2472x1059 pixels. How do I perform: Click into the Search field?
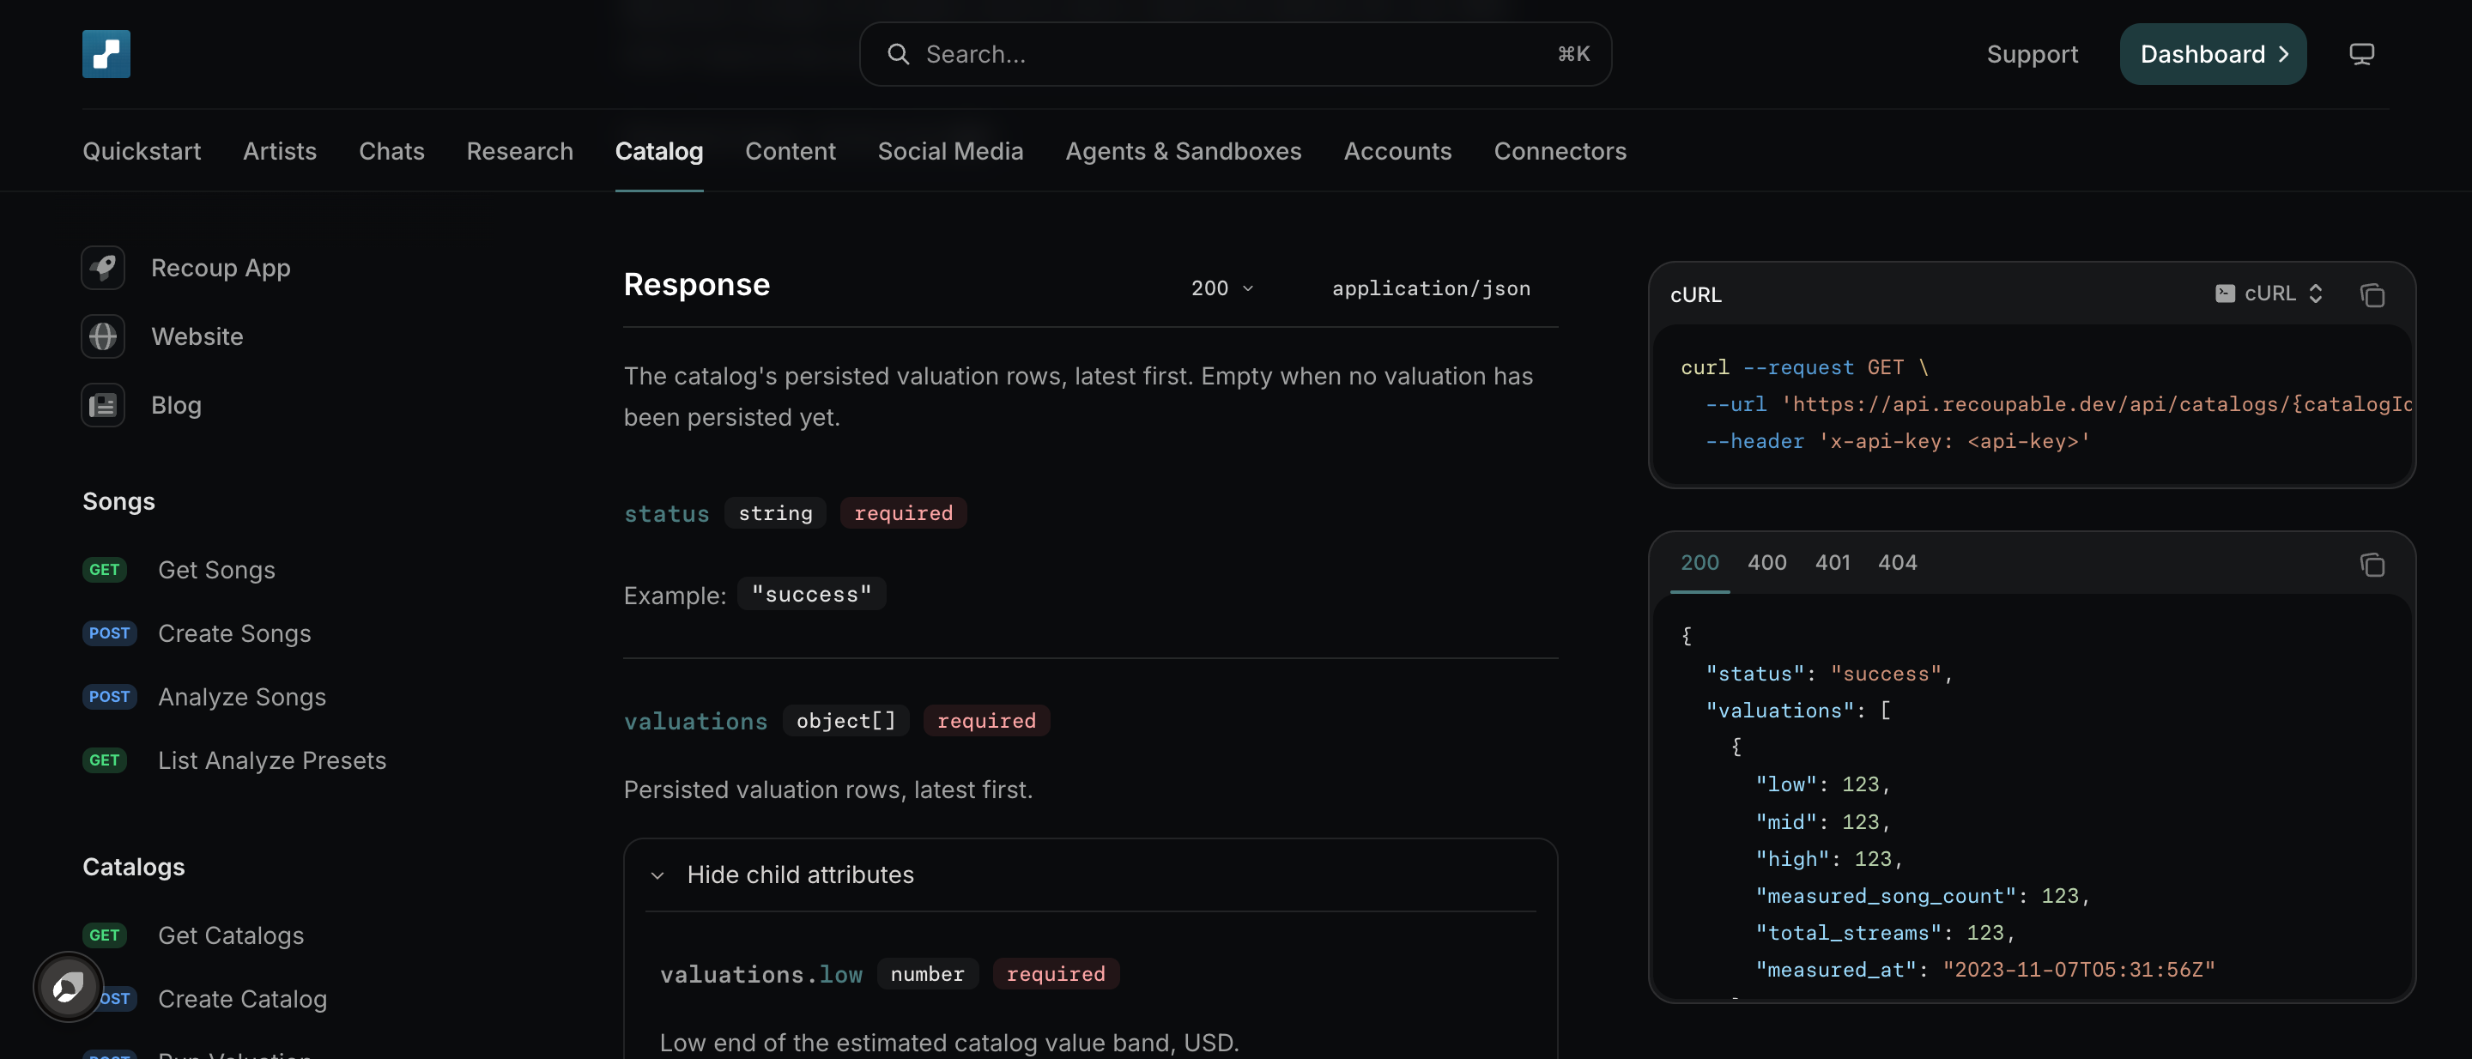click(x=1236, y=54)
